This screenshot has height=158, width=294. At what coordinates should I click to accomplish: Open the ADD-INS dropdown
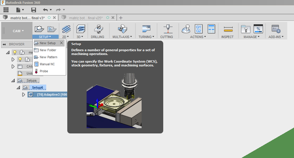point(276,37)
